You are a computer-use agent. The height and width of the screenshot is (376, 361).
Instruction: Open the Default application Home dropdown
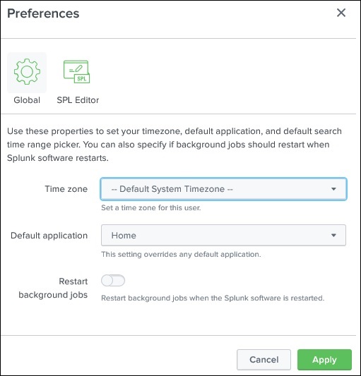(223, 235)
